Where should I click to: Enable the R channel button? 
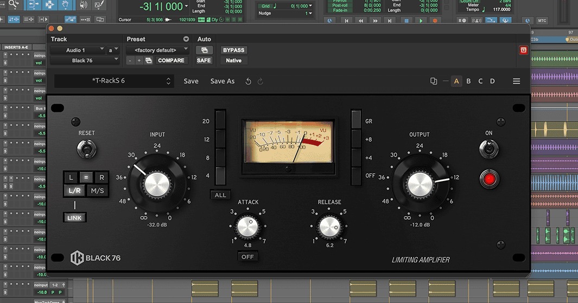click(101, 177)
